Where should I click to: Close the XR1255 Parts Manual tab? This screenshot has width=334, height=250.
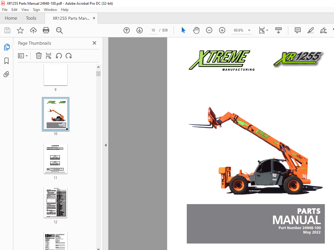point(94,18)
